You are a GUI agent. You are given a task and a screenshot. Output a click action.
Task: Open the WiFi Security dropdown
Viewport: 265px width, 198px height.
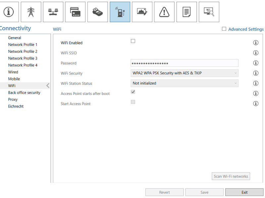[185, 73]
